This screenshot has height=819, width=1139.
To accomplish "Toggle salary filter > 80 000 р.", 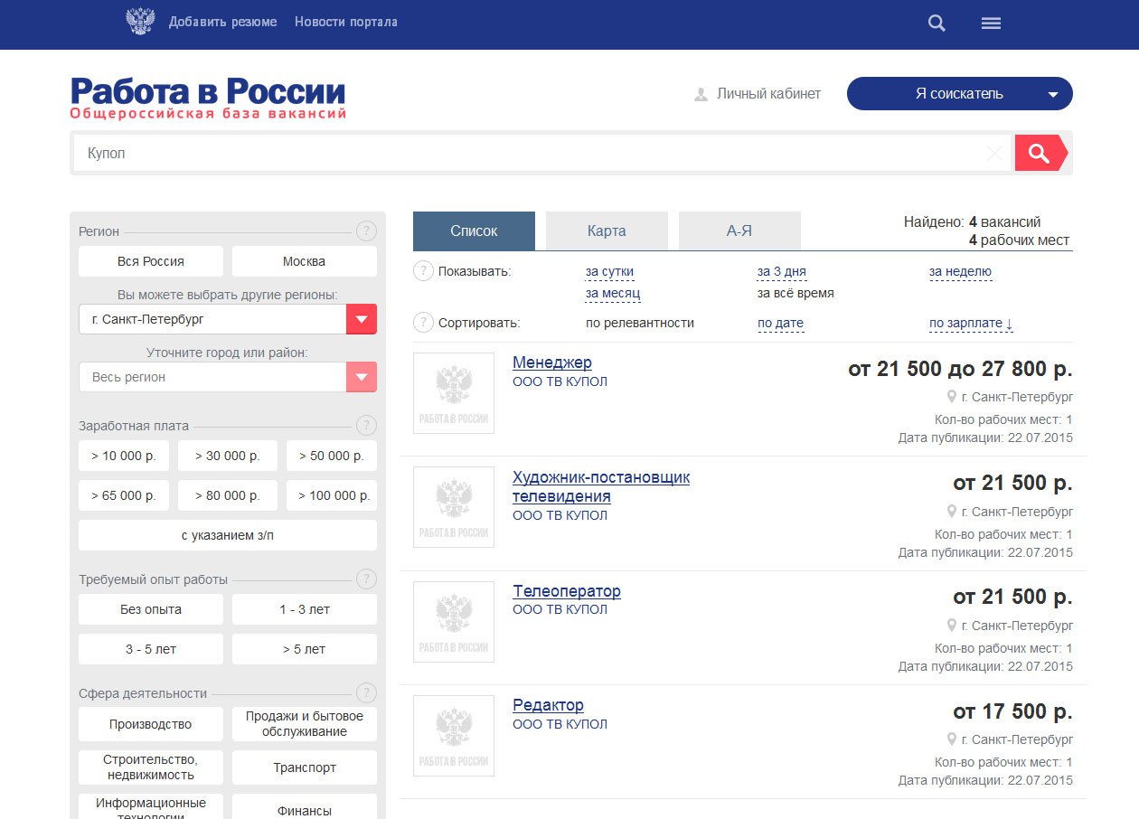I will [x=228, y=495].
